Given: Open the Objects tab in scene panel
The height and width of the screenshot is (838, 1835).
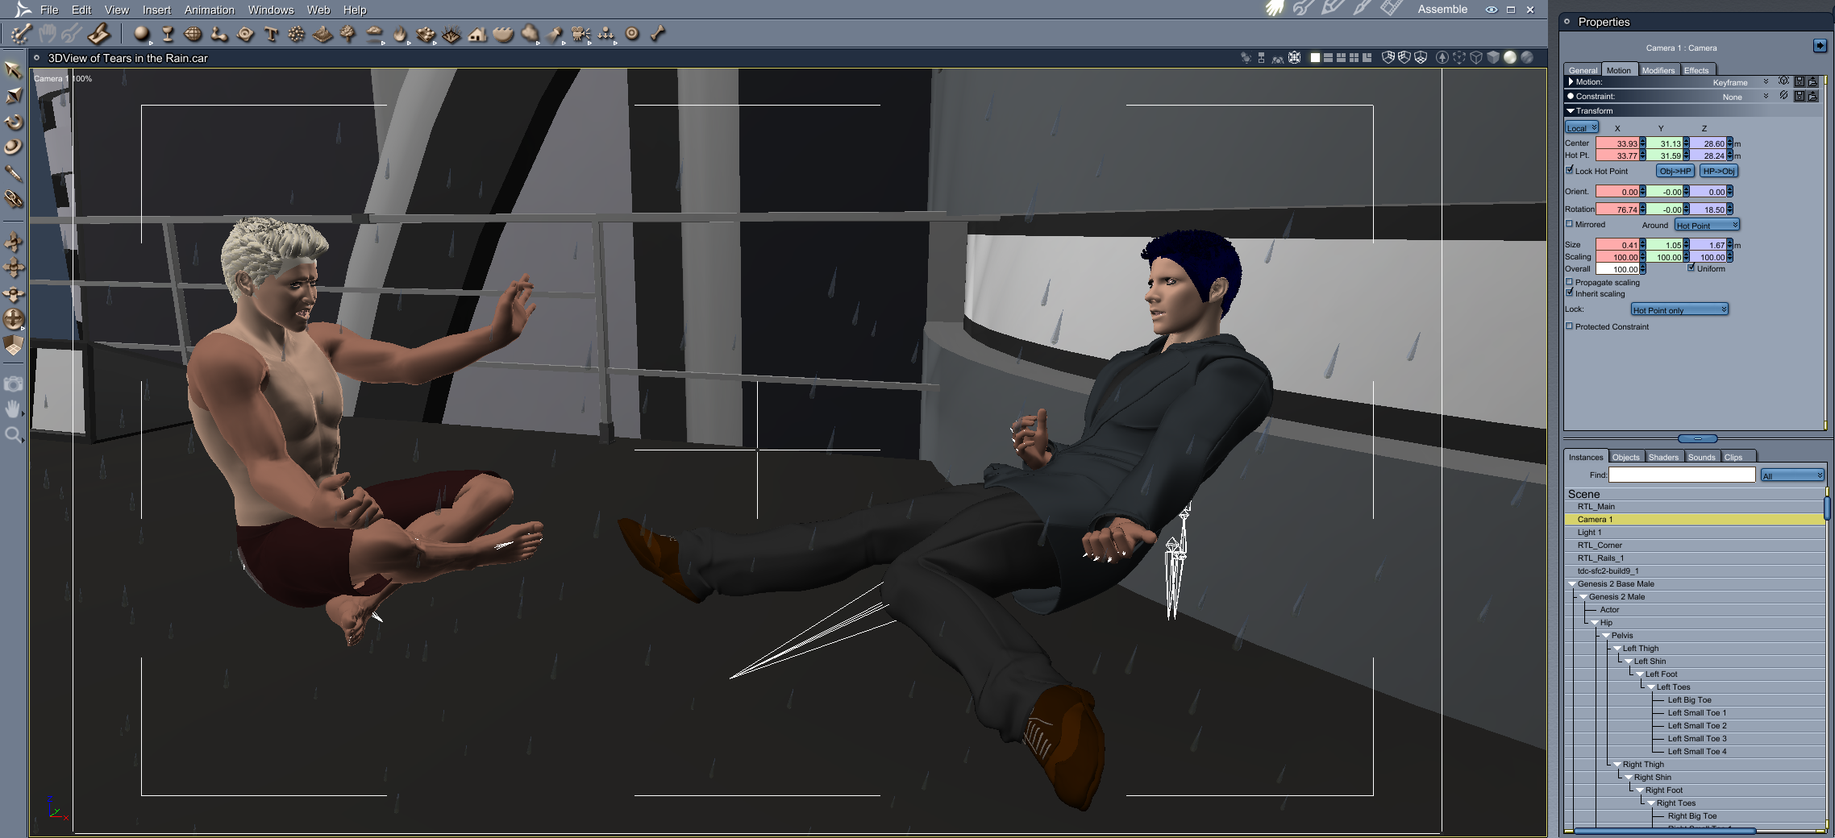Looking at the screenshot, I should tap(1626, 457).
